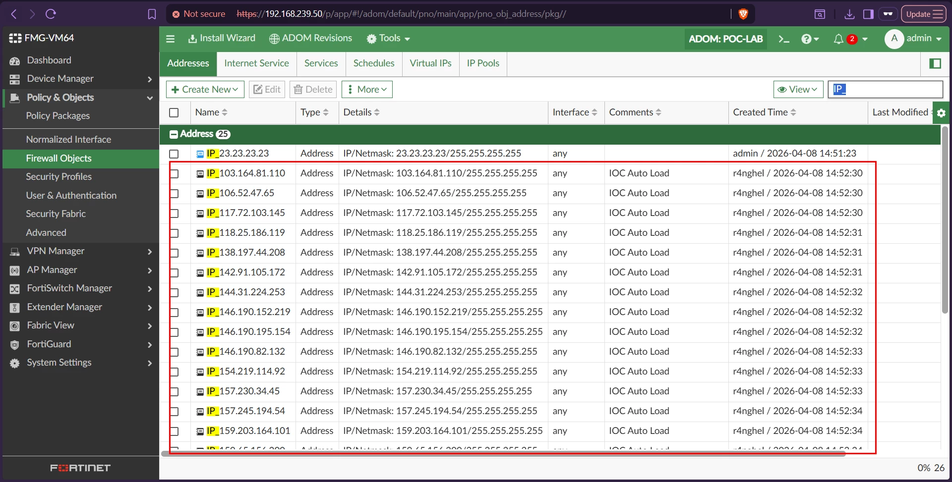Bookmark this page
This screenshot has width=952, height=482.
[x=152, y=14]
